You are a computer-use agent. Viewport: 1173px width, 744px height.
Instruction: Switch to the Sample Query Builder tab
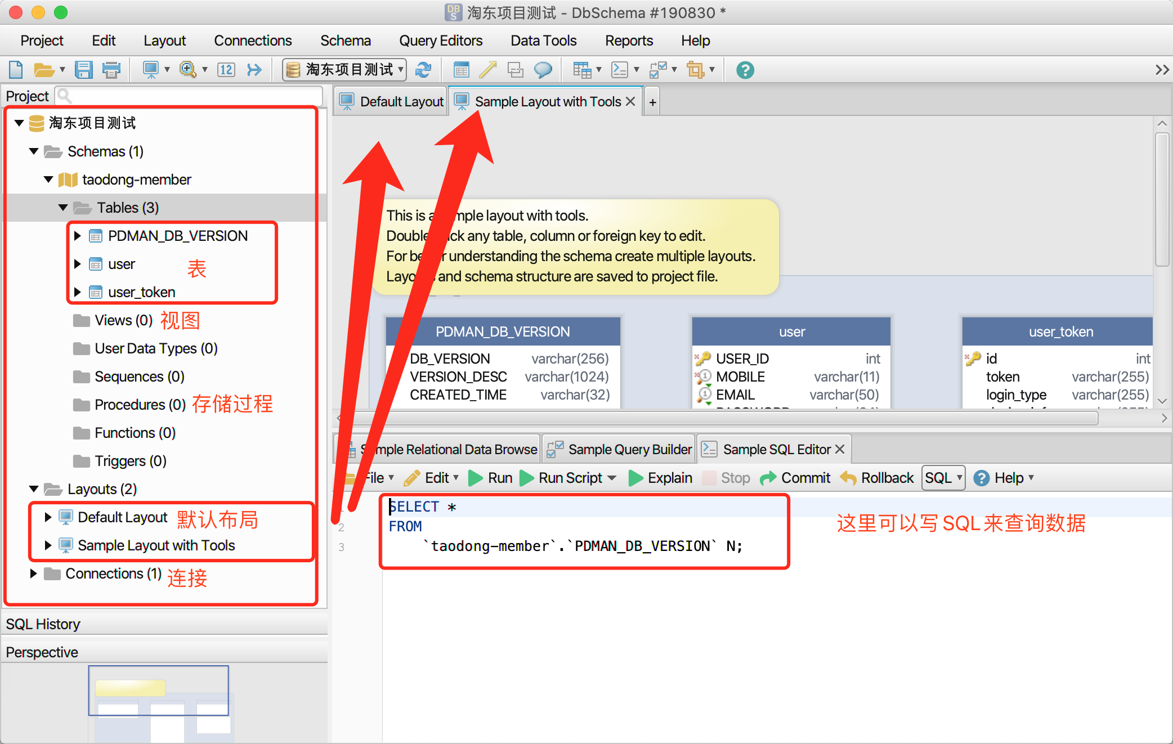click(619, 449)
